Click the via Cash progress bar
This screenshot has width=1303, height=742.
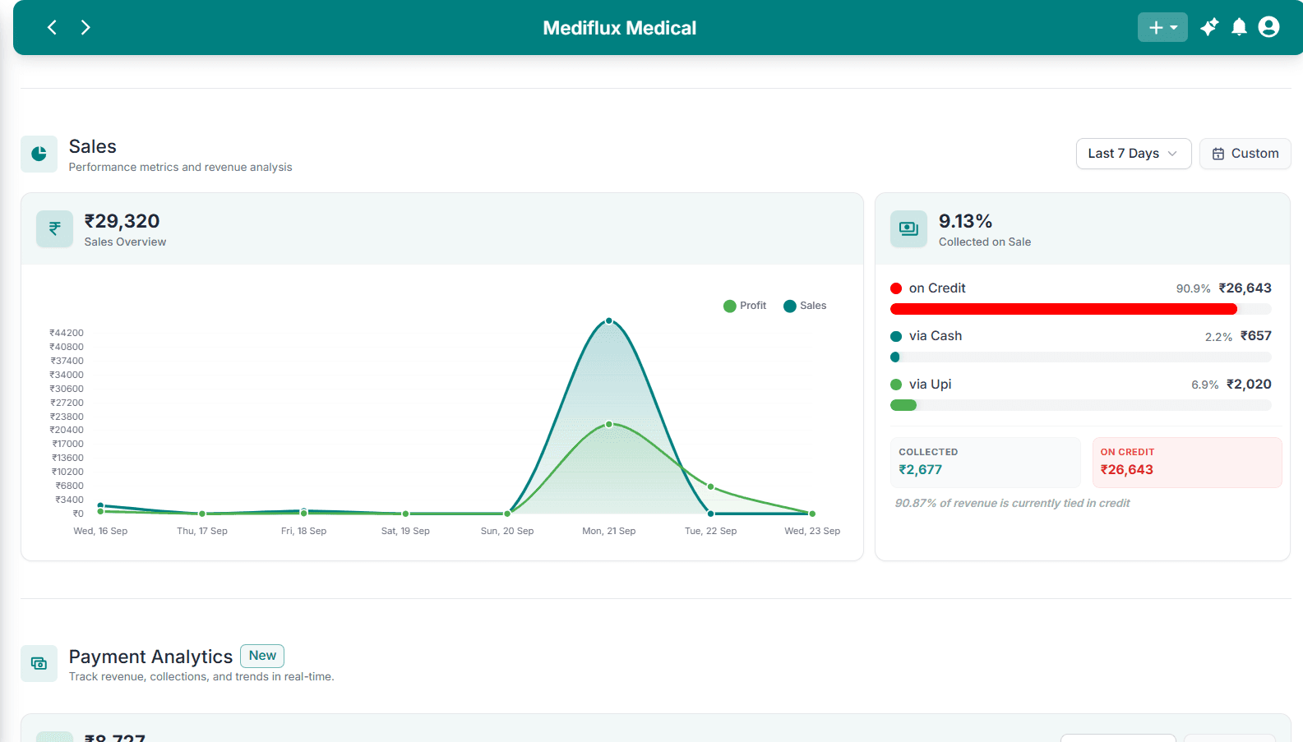pyautogui.click(x=1080, y=357)
